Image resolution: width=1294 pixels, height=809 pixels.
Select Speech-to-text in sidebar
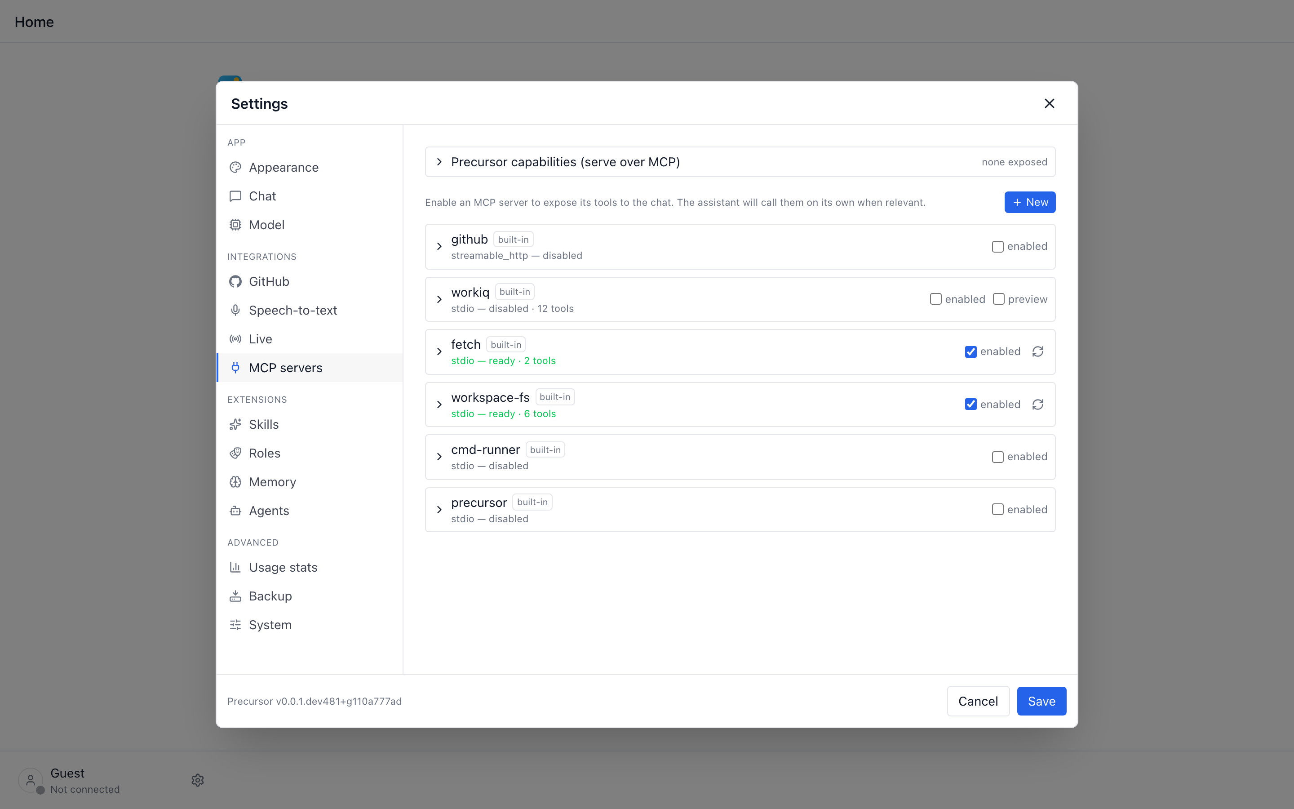[310, 310]
